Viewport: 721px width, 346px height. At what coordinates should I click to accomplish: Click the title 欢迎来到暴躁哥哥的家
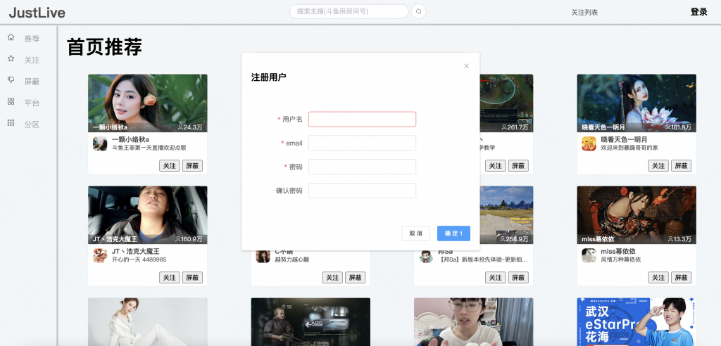tap(629, 148)
